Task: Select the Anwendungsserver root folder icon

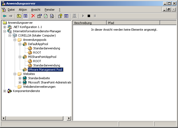Action: 5,23
